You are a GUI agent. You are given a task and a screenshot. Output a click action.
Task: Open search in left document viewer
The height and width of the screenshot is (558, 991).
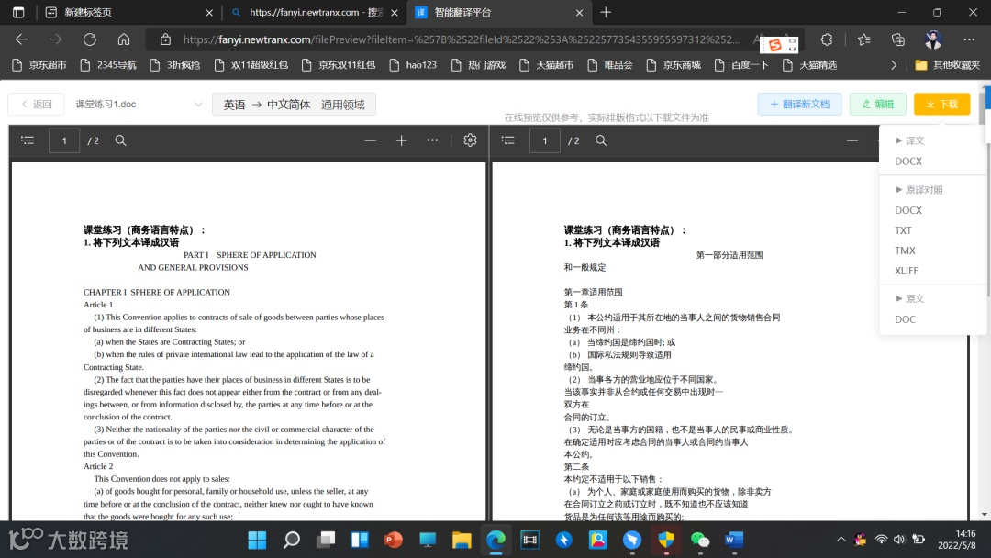click(x=121, y=140)
